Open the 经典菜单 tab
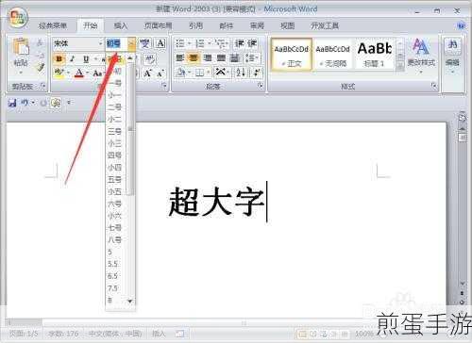472x343 pixels. tap(53, 25)
